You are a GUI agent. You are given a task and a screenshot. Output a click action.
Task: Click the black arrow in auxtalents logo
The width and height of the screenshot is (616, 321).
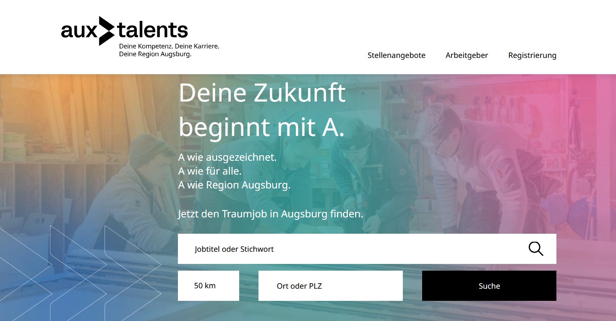107,31
